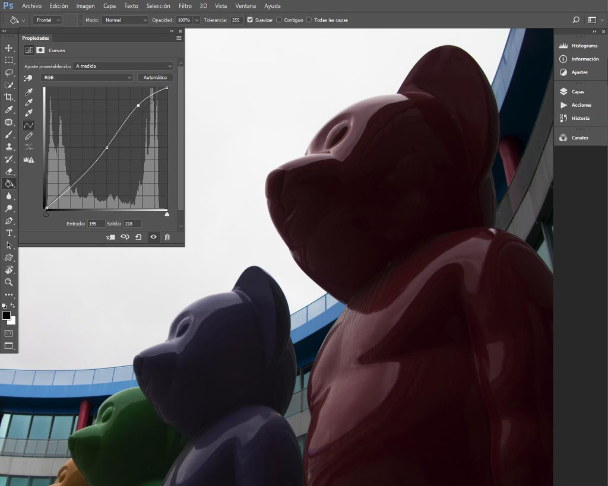Open the Edición menu

59,6
